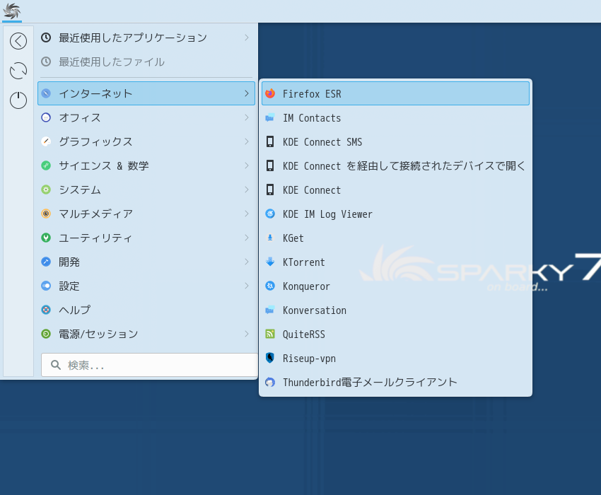This screenshot has width=601, height=495.
Task: Click the ヘルプ lifebuoy icon
Action: coord(46,310)
